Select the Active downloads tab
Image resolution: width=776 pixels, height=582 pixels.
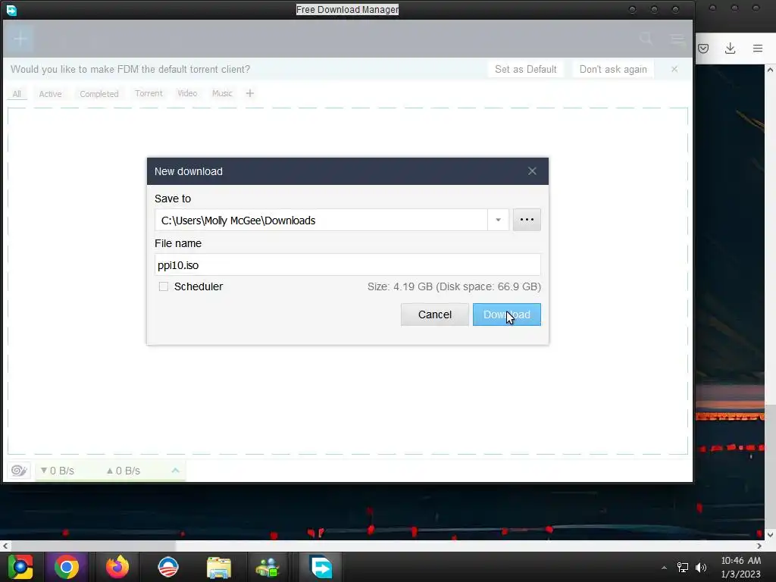tap(51, 93)
